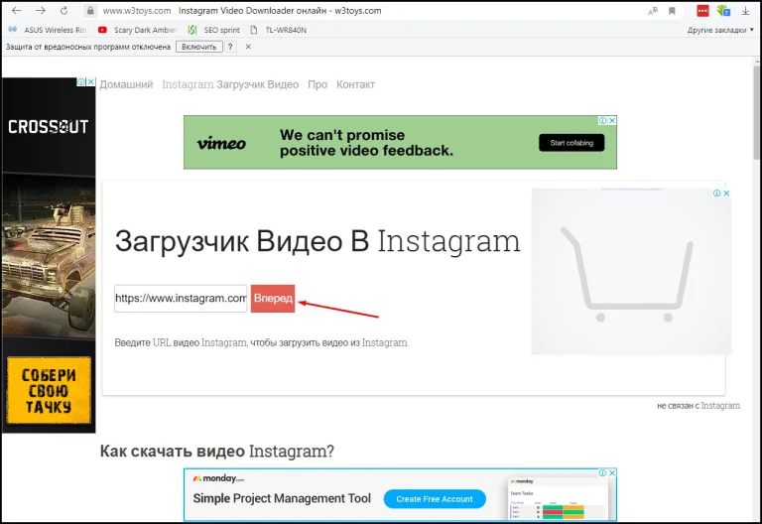Click the Введите URL видео Instagram hint text
The image size is (762, 524).
tap(262, 342)
